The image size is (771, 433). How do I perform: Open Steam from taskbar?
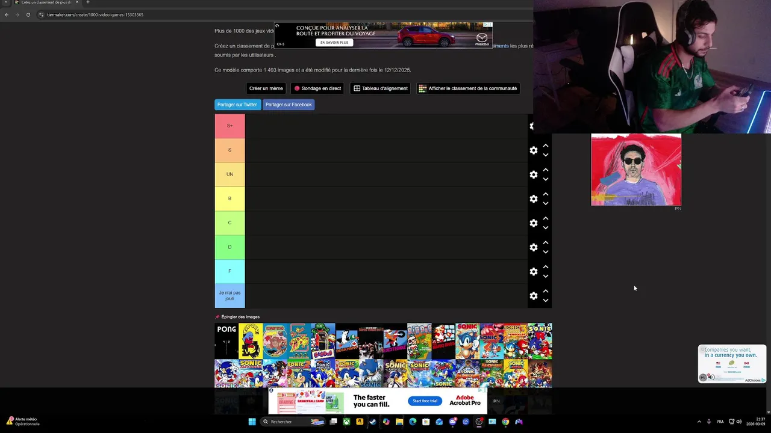point(373,422)
